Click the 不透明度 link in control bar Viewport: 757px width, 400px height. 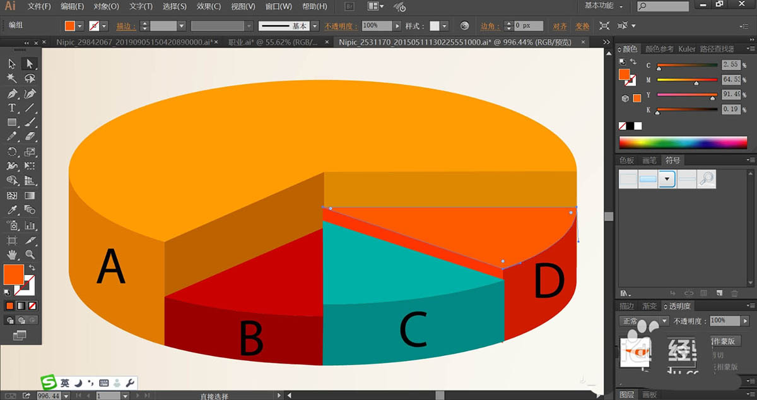[341, 26]
